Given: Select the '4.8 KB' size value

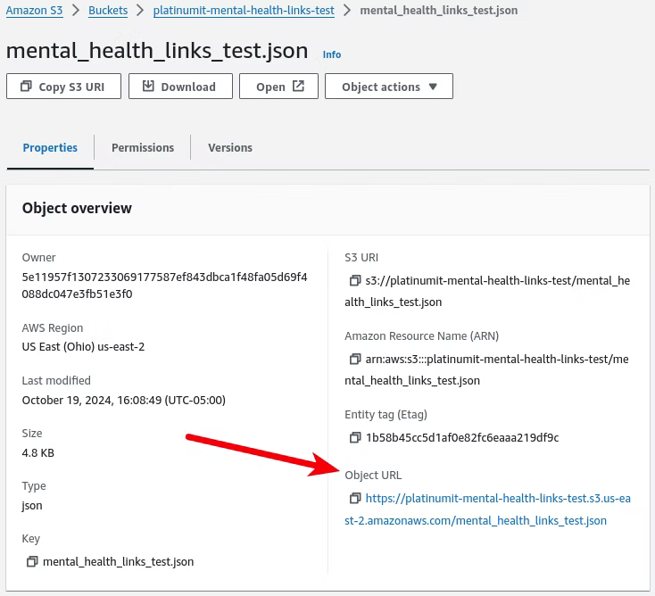Looking at the screenshot, I should (38, 452).
